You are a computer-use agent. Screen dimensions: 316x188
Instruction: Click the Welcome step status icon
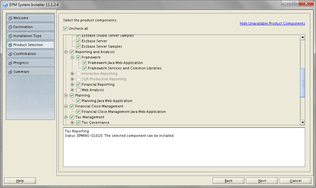pos(10,18)
